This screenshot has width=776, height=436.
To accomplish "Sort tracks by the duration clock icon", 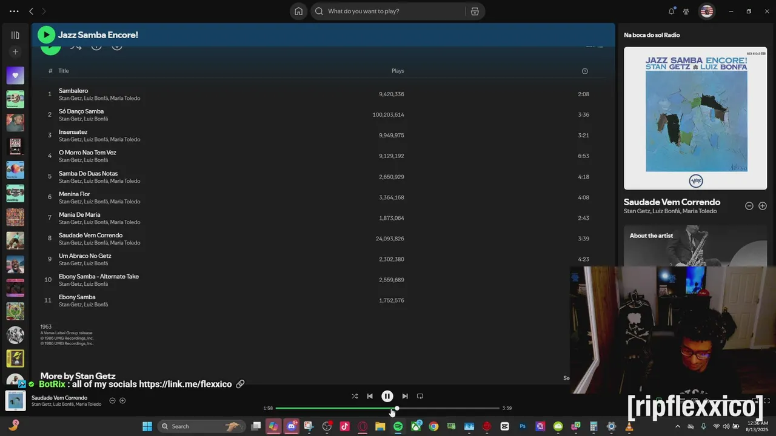I will point(584,71).
